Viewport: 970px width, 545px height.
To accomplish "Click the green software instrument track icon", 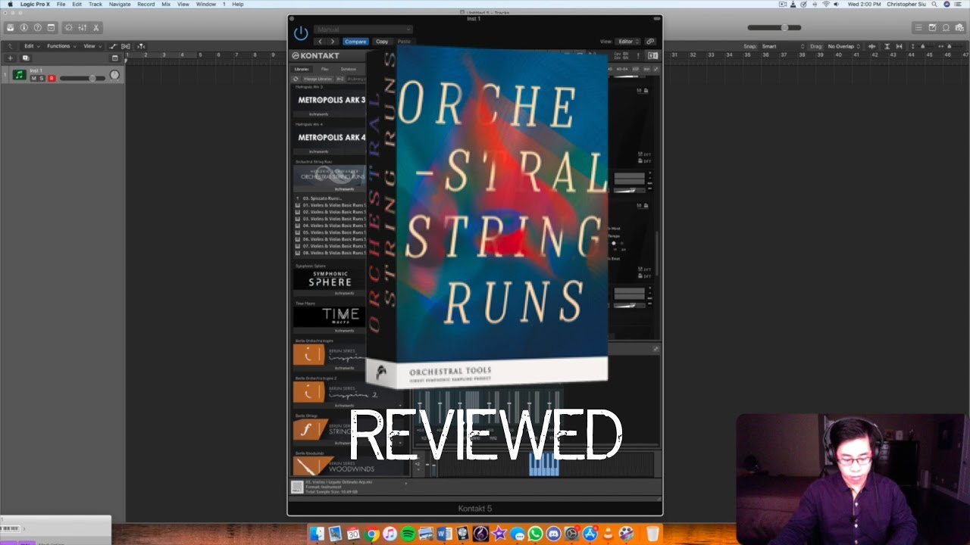I will click(19, 75).
